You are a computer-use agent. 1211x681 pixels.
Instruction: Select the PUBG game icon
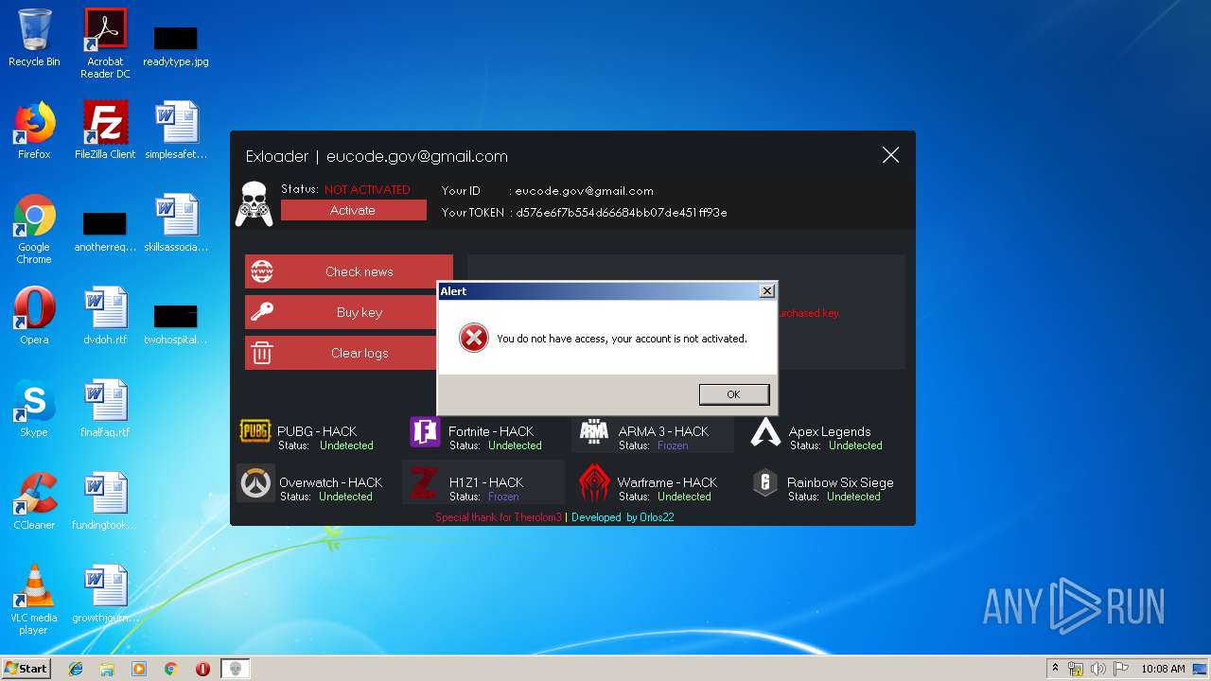pos(255,431)
